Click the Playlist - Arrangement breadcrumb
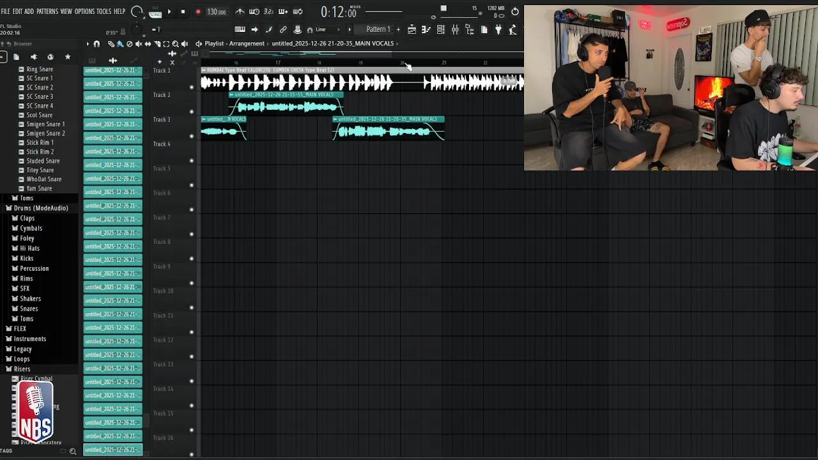The height and width of the screenshot is (460, 818). (235, 43)
